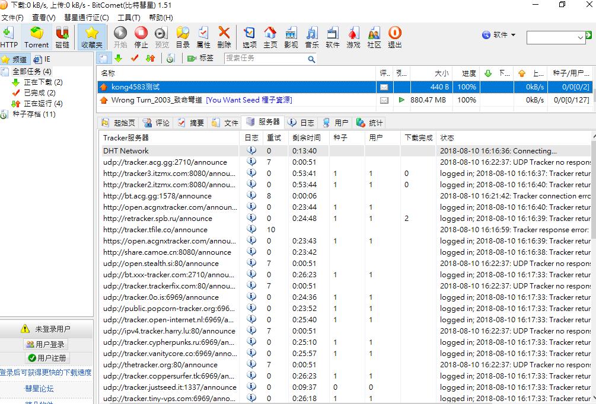596x404 pixels.
Task: Open the 标签 tags dropdown
Action: click(200, 59)
